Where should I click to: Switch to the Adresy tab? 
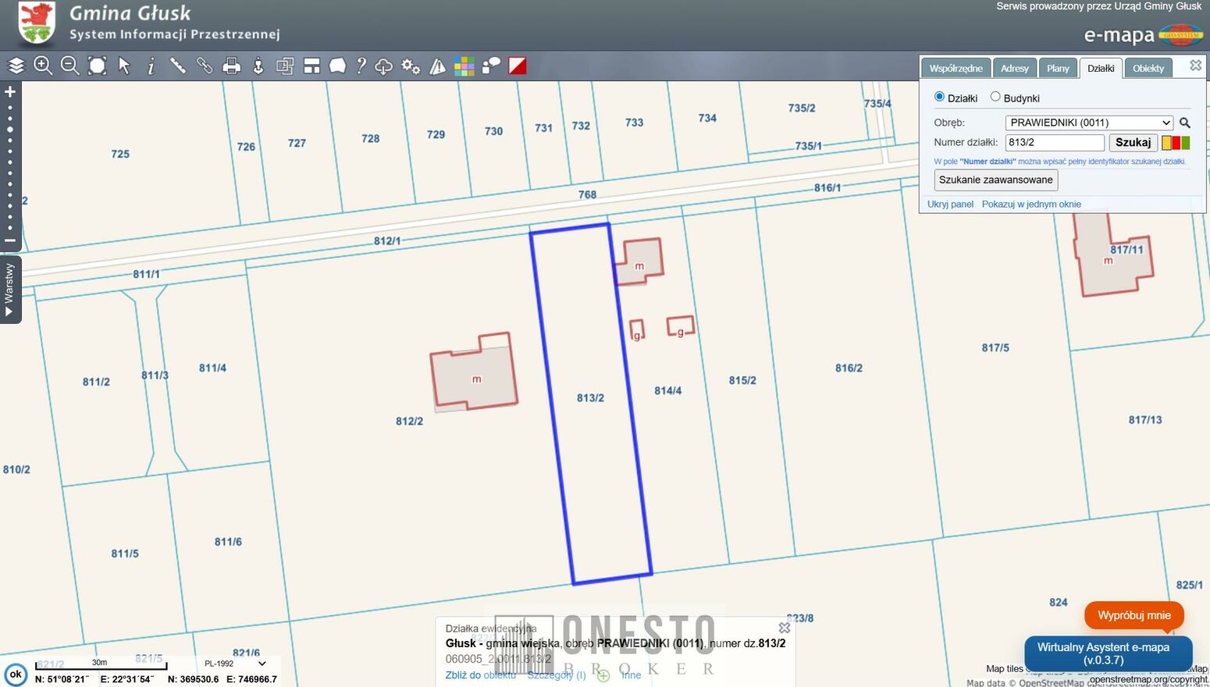(1014, 68)
